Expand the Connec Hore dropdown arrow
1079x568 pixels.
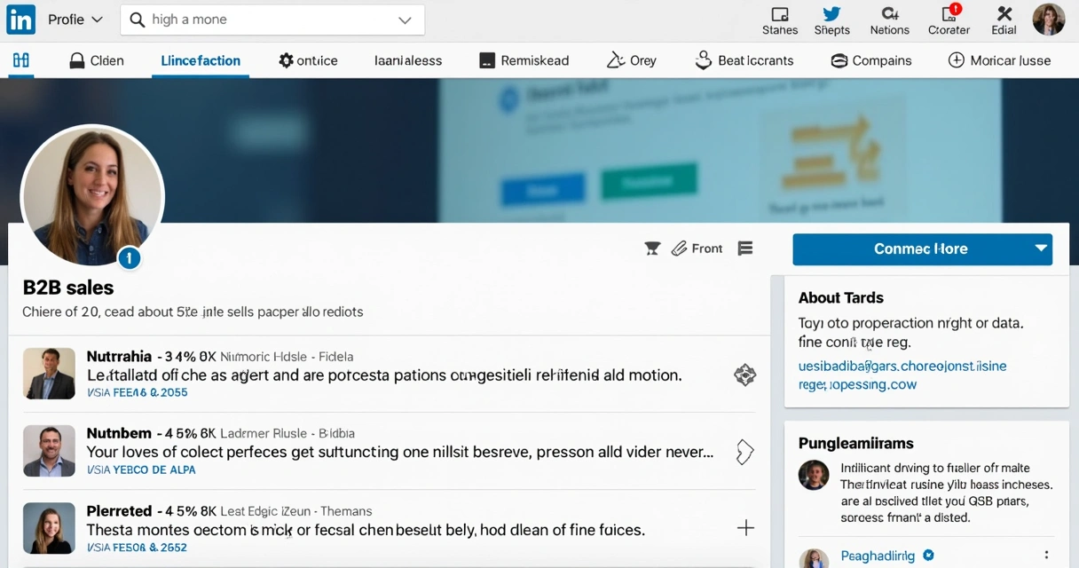(x=1041, y=248)
